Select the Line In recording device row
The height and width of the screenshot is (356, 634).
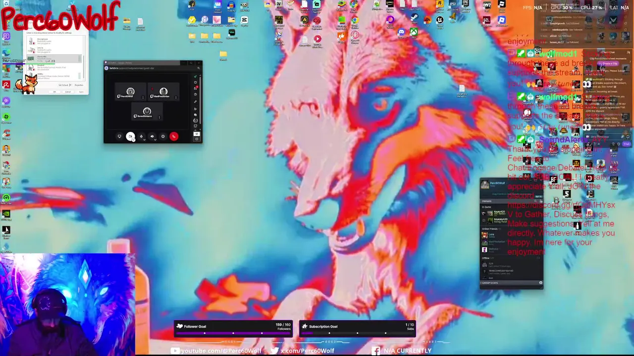coord(54,50)
